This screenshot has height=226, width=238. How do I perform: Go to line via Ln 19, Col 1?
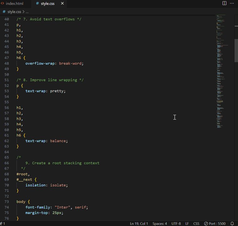coord(139,223)
